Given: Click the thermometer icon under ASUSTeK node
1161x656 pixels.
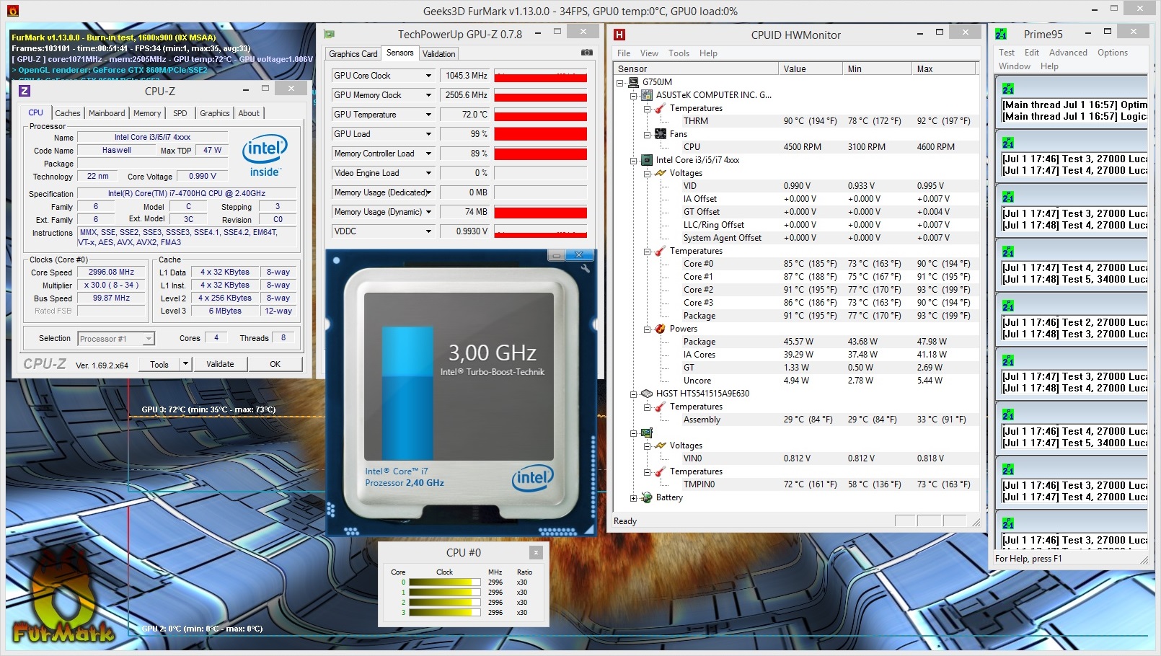Looking at the screenshot, I should [661, 108].
